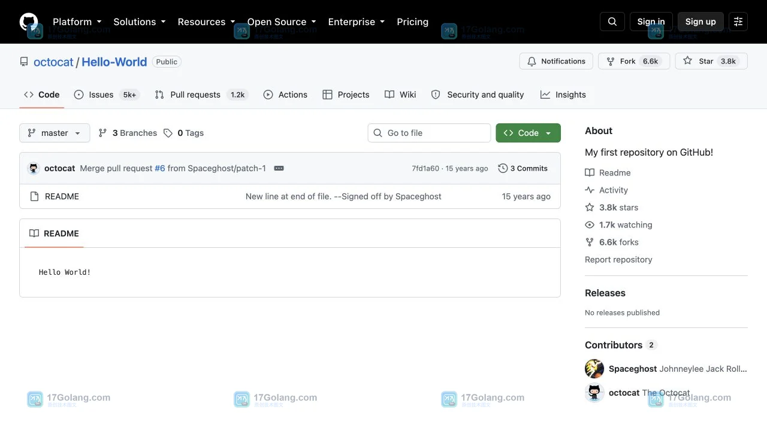This screenshot has height=431, width=767.
Task: Expand the Open Source menu
Action: [x=282, y=22]
